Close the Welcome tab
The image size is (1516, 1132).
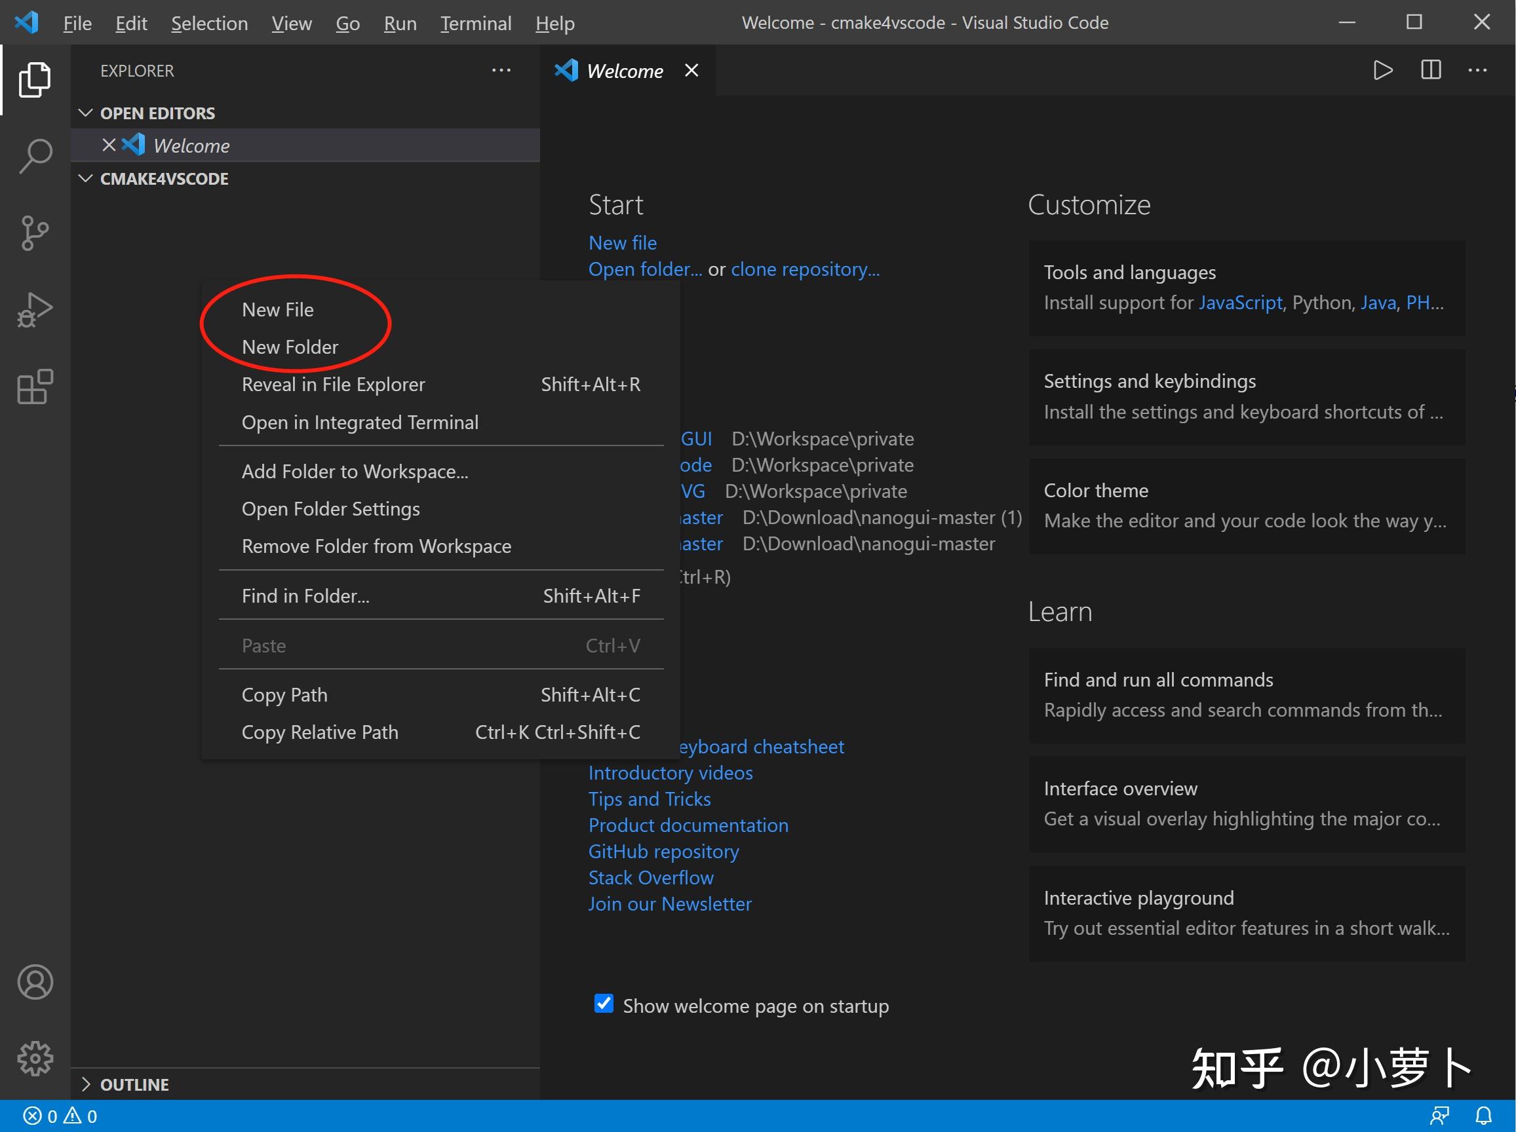tap(691, 70)
